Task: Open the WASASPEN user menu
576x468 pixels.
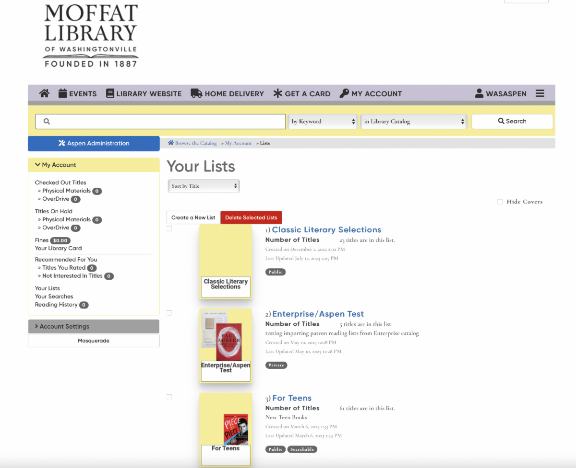Action: (501, 93)
